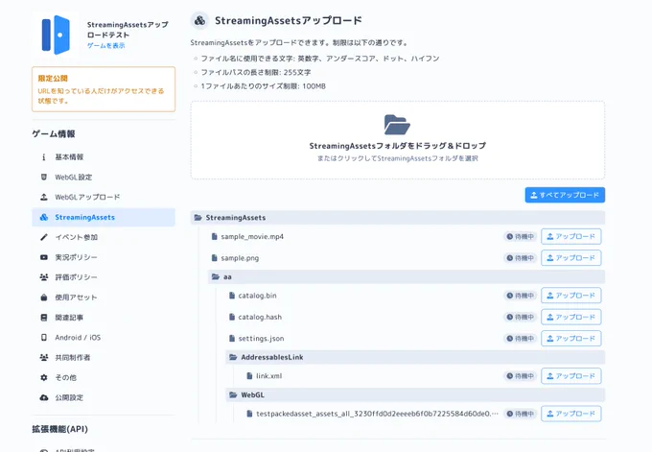Open the 評価ポリシー sidebar item
The image size is (652, 452).
[104, 277]
